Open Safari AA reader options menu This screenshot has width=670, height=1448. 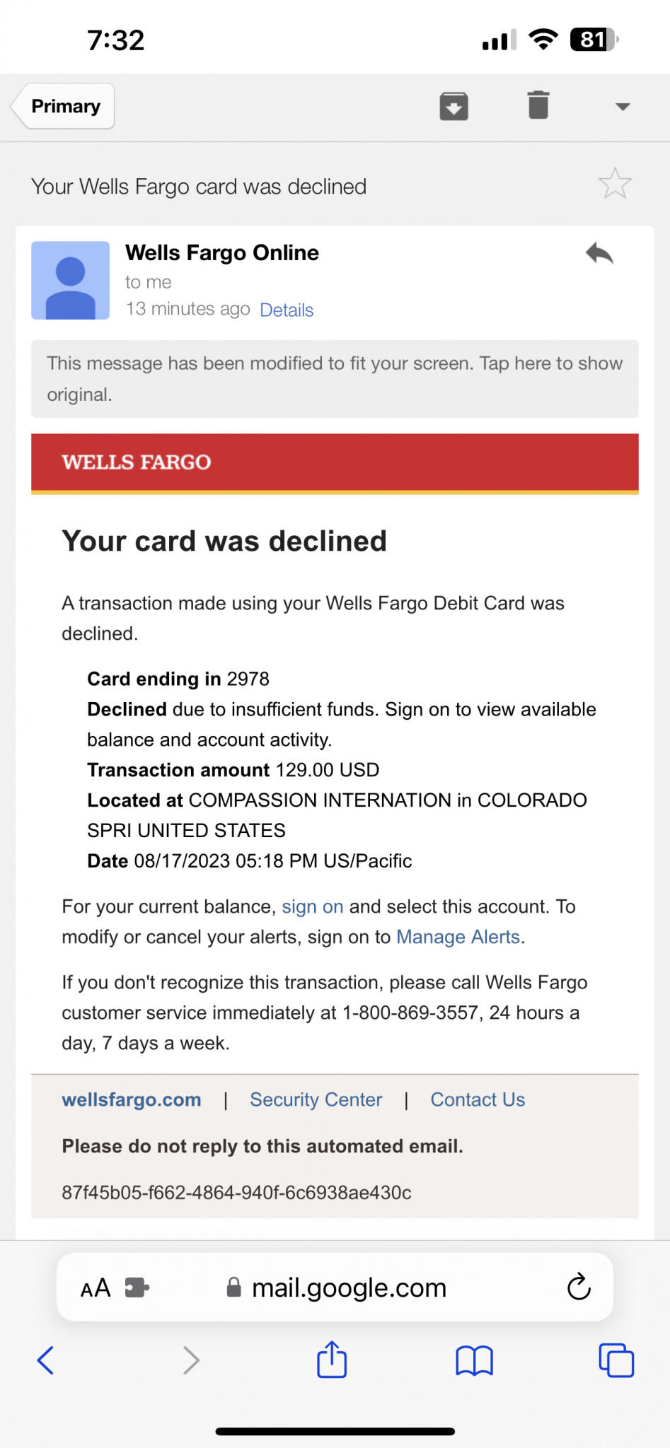pos(96,1288)
